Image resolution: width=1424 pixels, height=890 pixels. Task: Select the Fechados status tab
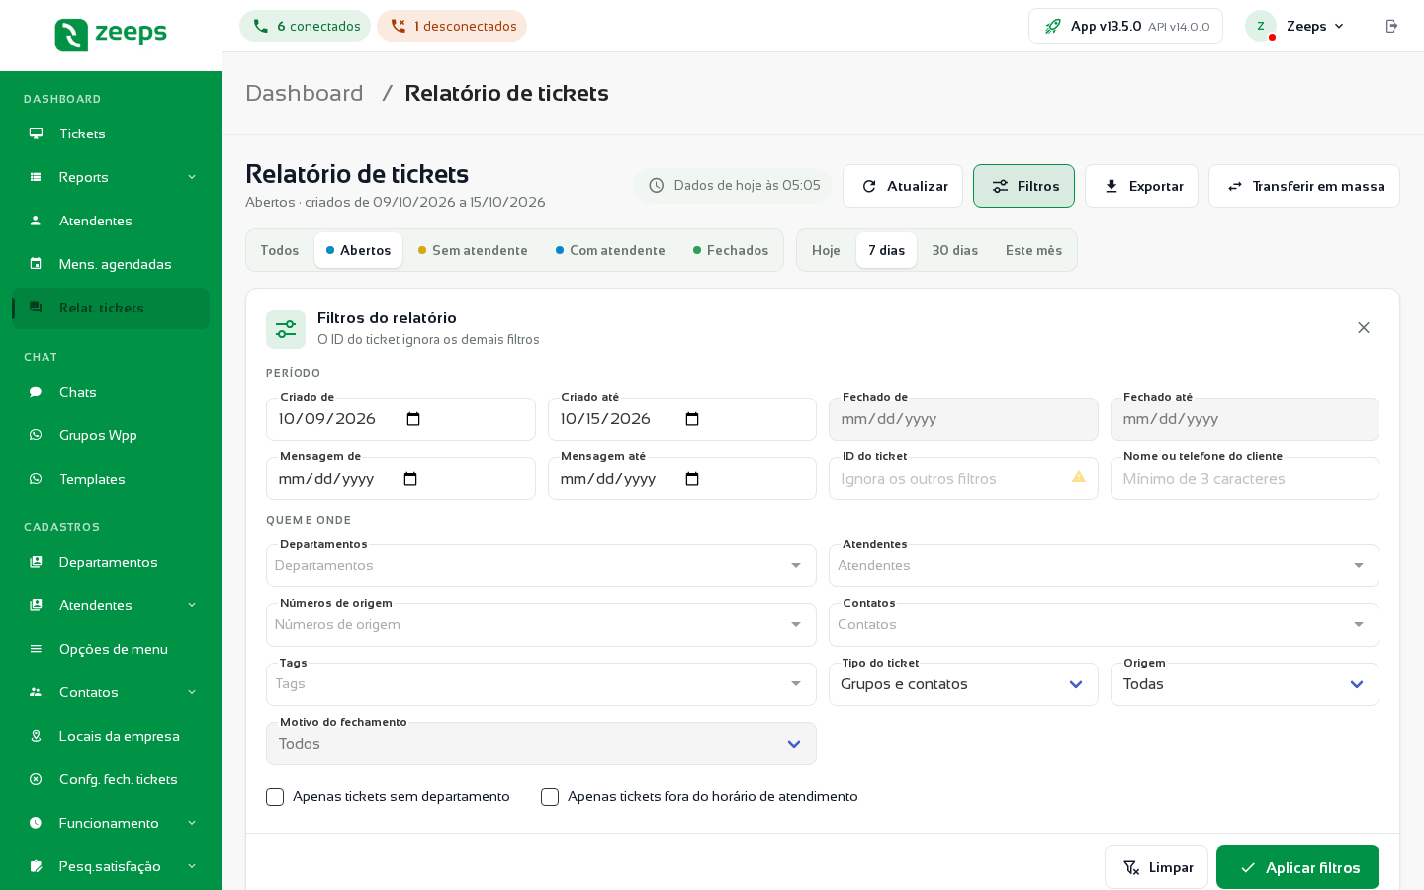(x=731, y=250)
